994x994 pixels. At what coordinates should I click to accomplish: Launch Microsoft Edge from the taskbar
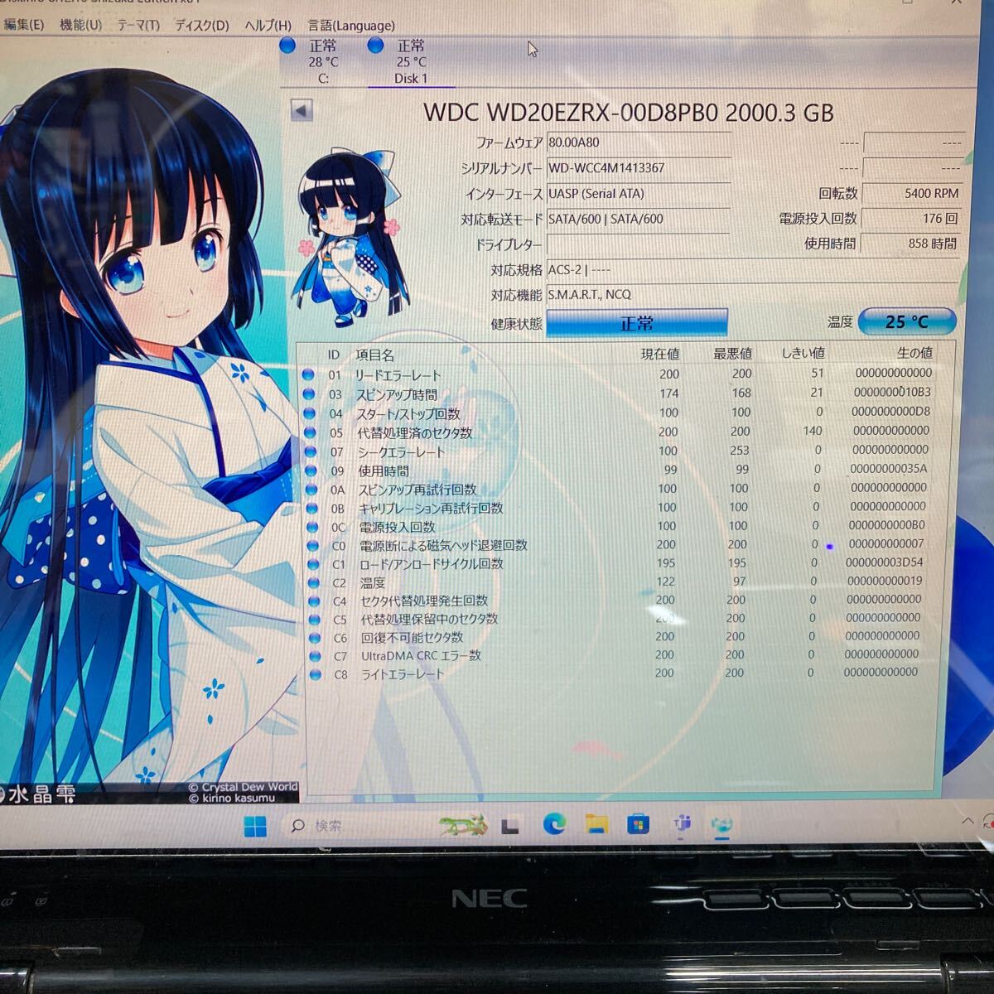click(x=554, y=824)
